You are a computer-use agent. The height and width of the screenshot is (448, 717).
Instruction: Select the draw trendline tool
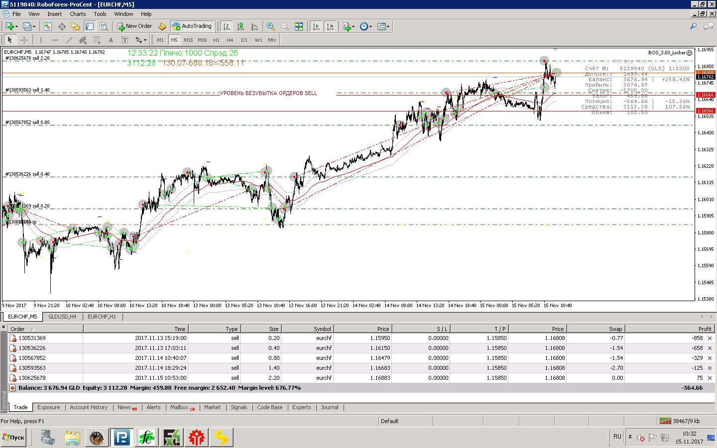click(69, 40)
